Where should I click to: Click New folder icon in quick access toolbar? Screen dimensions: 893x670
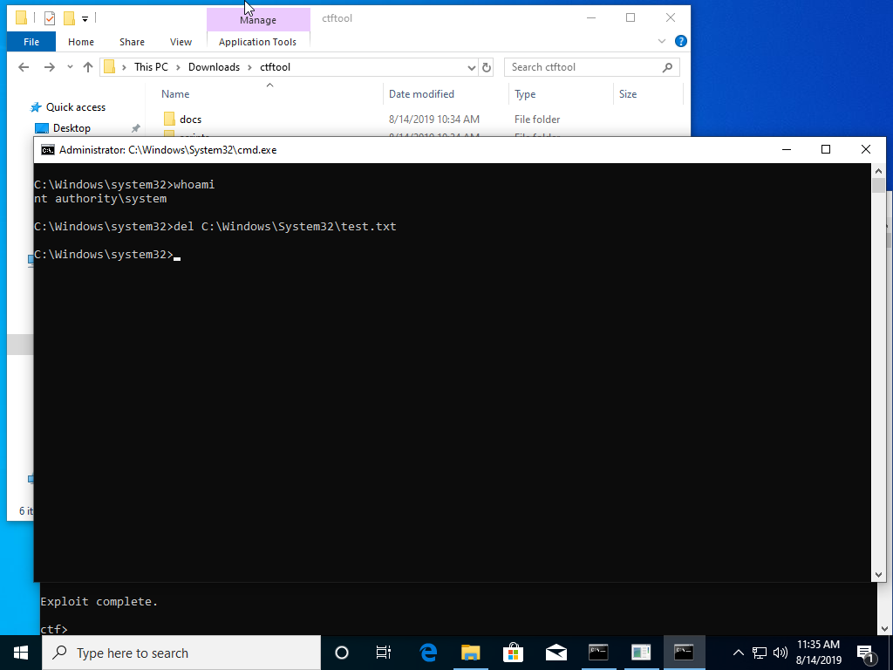pyautogui.click(x=69, y=19)
